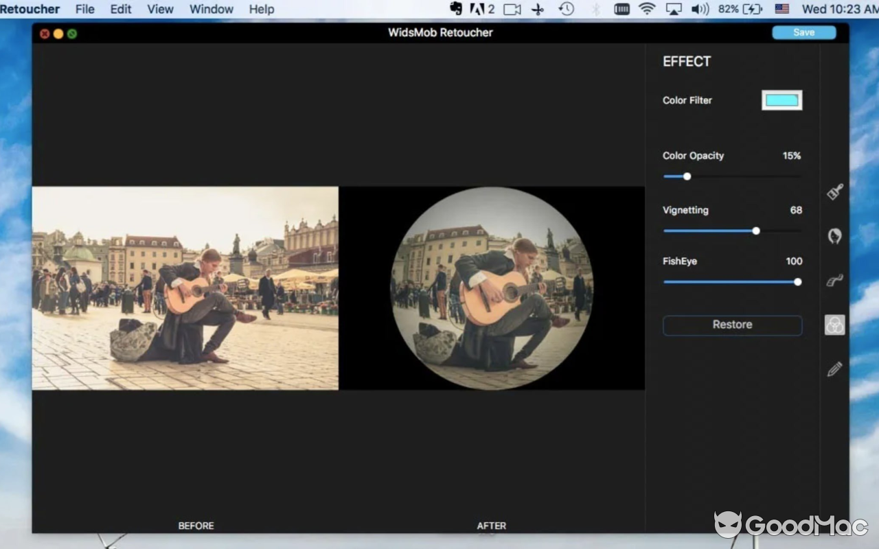
Task: Click the Save button
Action: (x=803, y=32)
